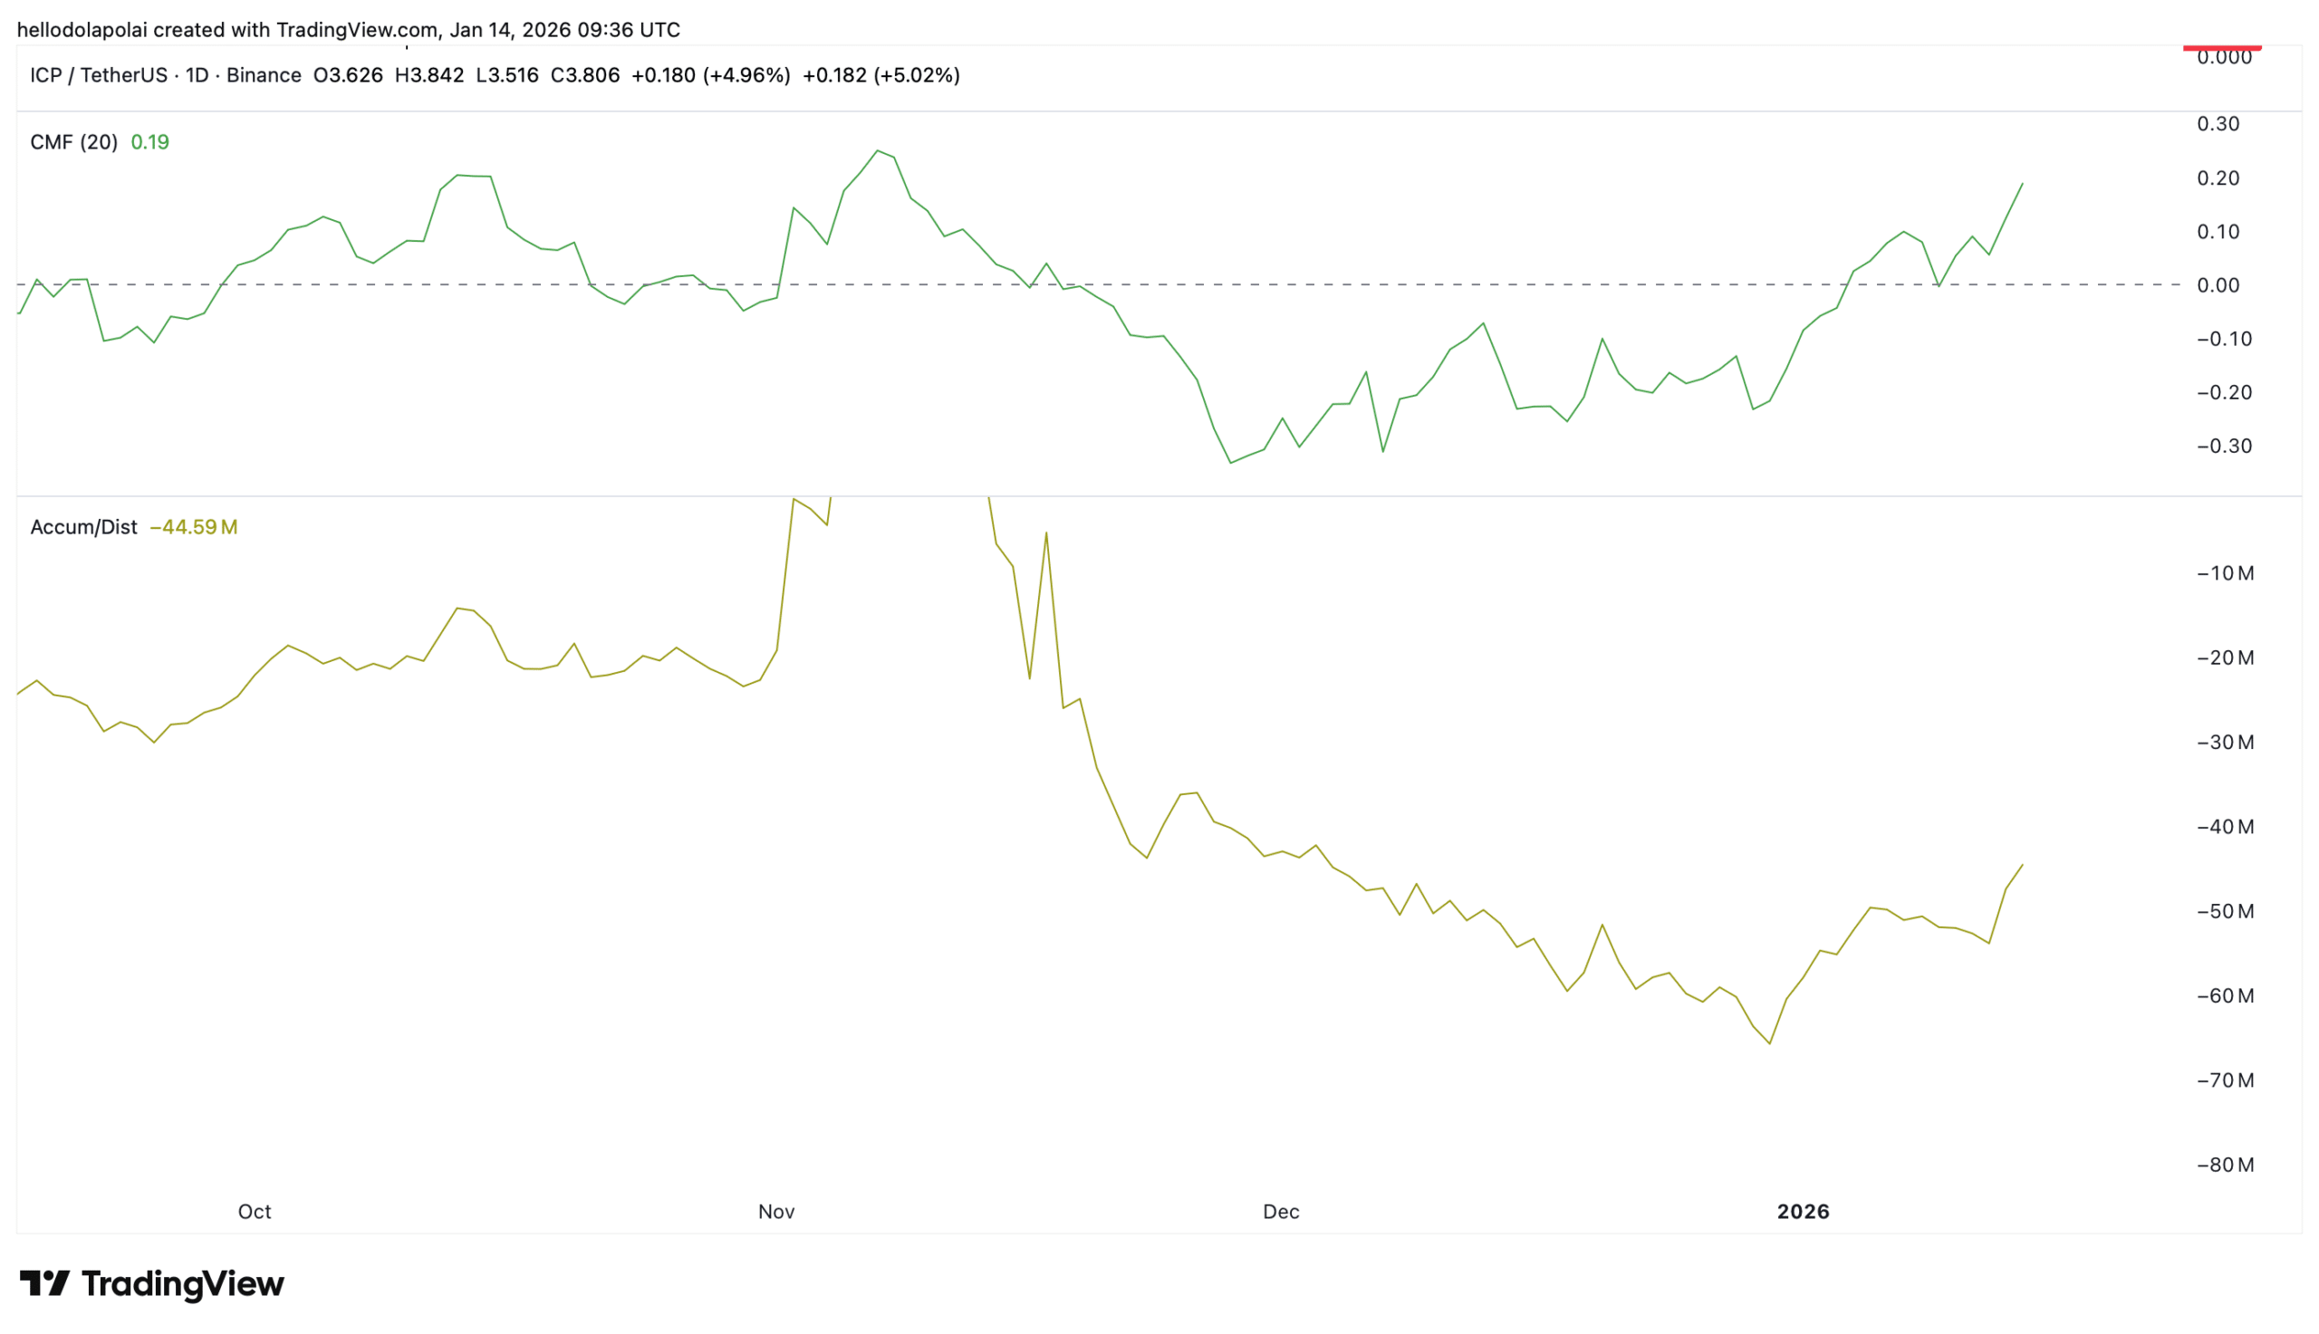Viewport: 2319px width, 1334px height.
Task: Click the TradingView logo icon
Action: [x=44, y=1283]
